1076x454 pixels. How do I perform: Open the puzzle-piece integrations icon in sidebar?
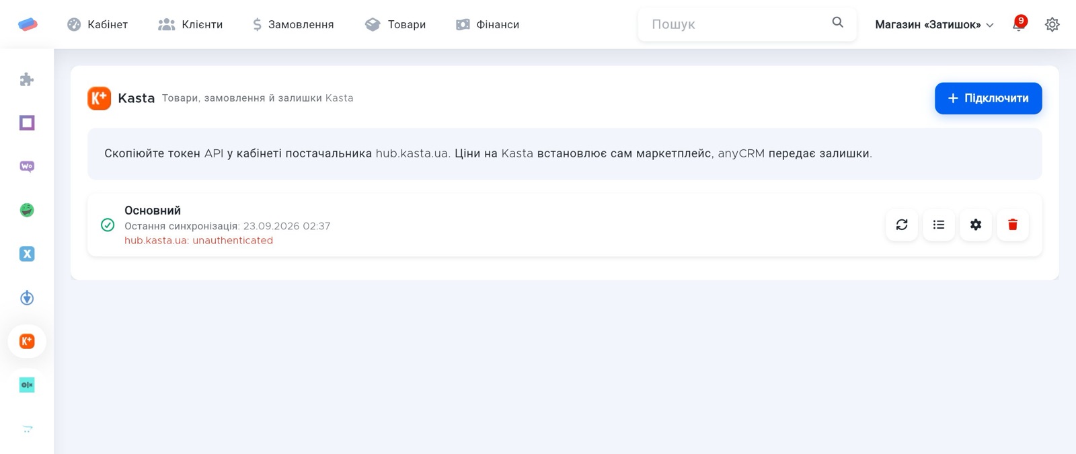[x=27, y=79]
